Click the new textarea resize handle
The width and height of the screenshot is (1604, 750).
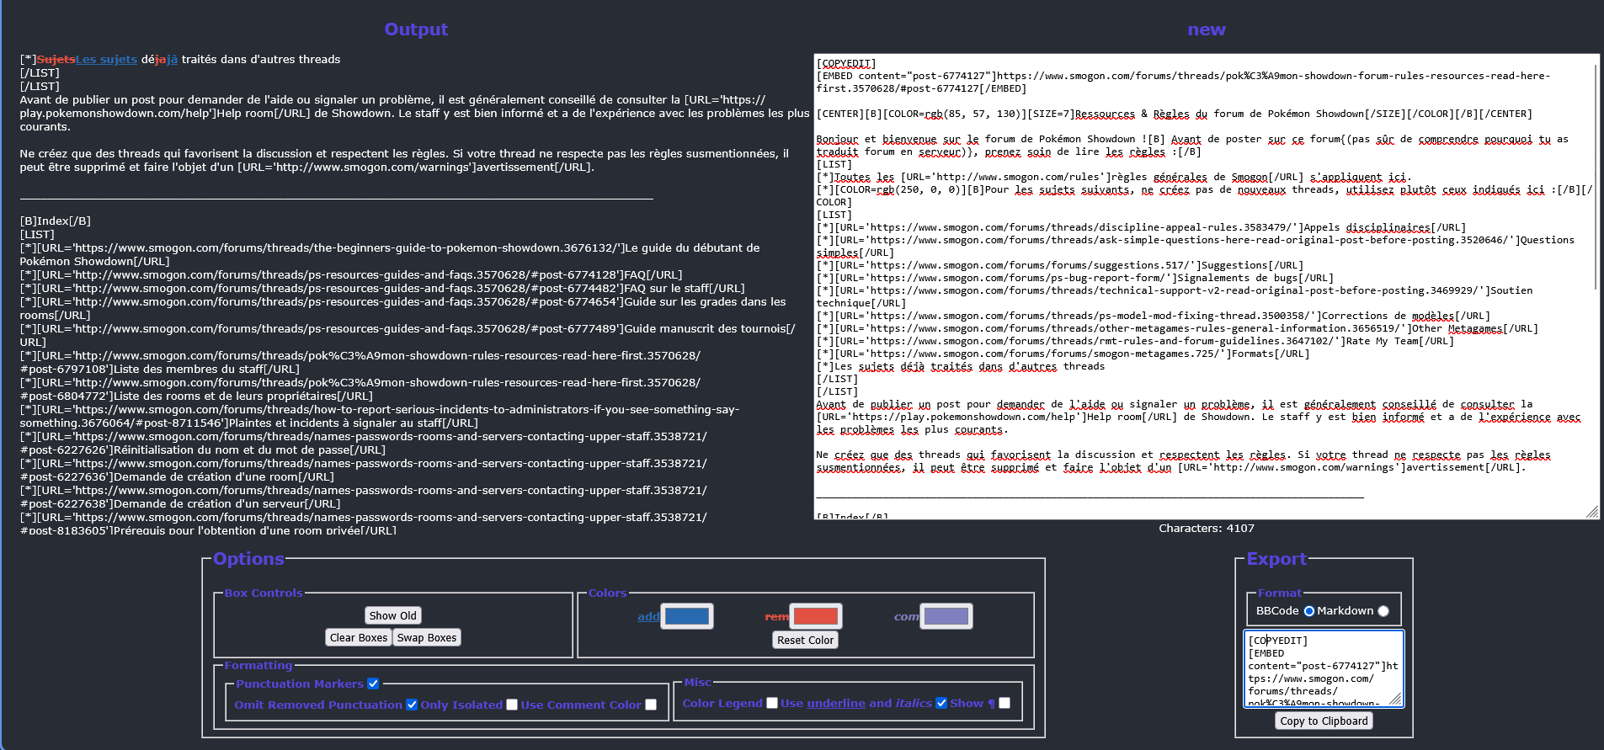click(1591, 512)
